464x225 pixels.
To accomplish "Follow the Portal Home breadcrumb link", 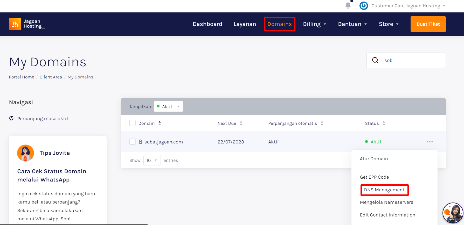I will 22,77.
